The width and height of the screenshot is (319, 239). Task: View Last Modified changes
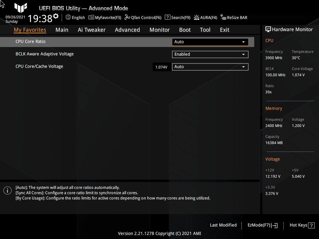pyautogui.click(x=223, y=225)
